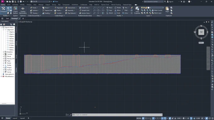Toggle object snap tracking in status bar
This screenshot has width=214, height=120.
point(162,118)
